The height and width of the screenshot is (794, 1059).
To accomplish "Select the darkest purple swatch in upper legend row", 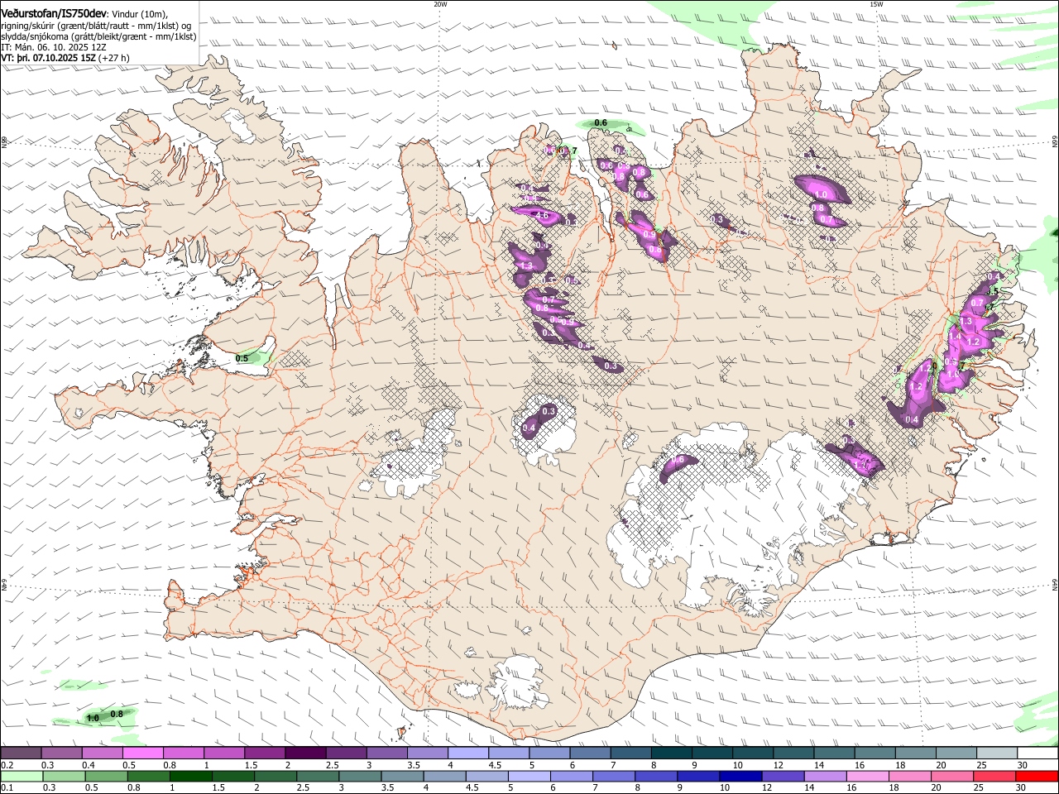I will coord(304,753).
